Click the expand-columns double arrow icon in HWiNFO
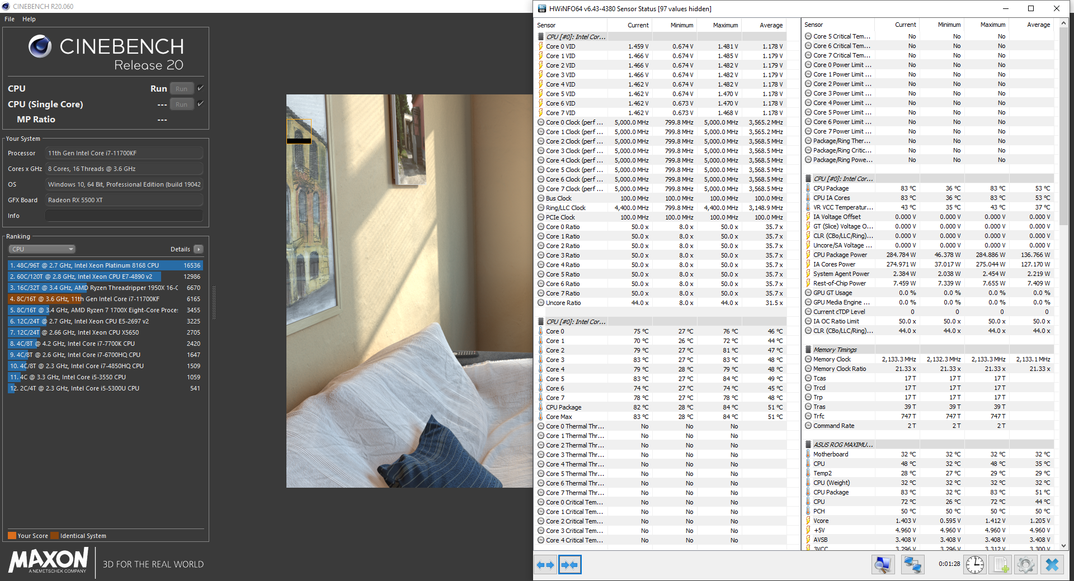 (545, 565)
